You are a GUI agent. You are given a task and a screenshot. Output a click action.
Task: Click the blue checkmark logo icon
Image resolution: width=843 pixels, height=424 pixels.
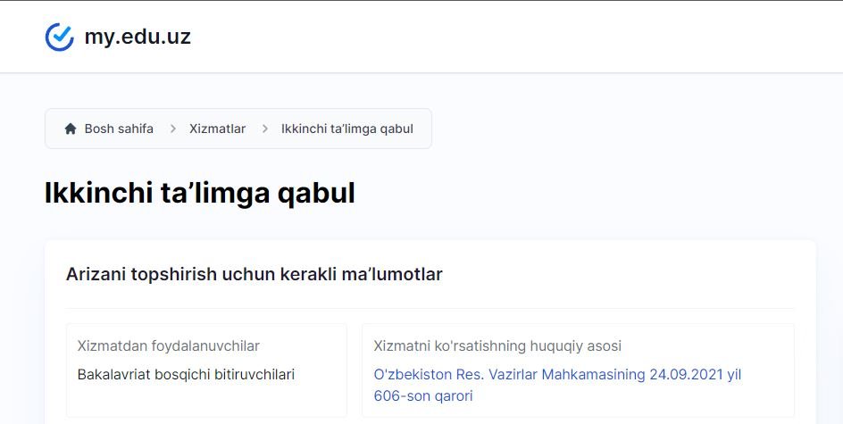[x=59, y=37]
